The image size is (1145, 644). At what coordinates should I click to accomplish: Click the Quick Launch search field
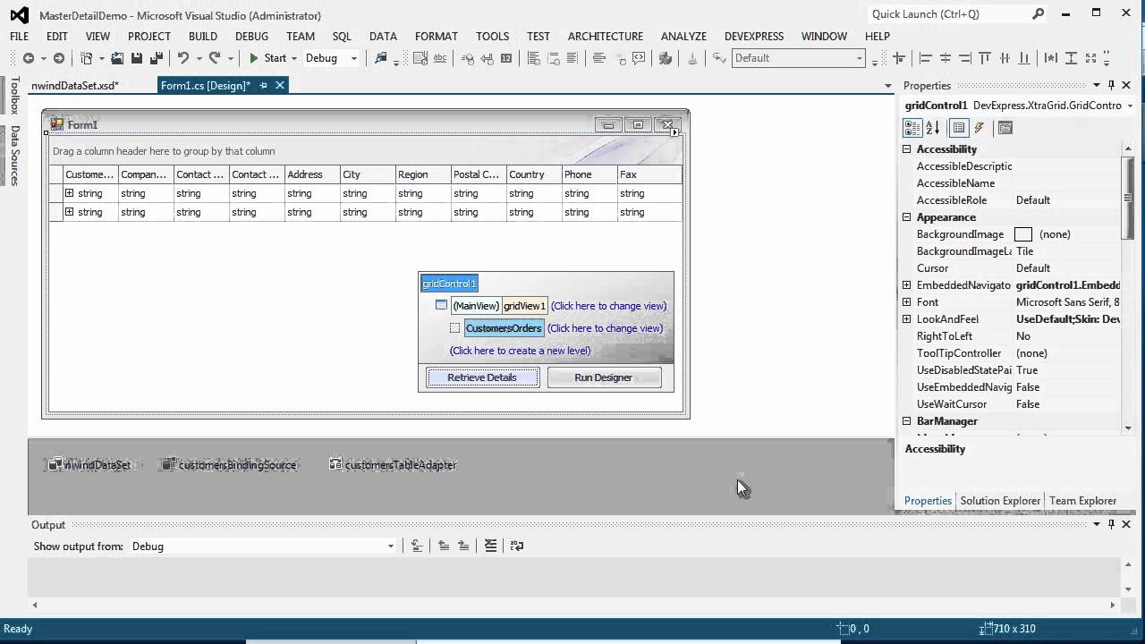pyautogui.click(x=949, y=14)
